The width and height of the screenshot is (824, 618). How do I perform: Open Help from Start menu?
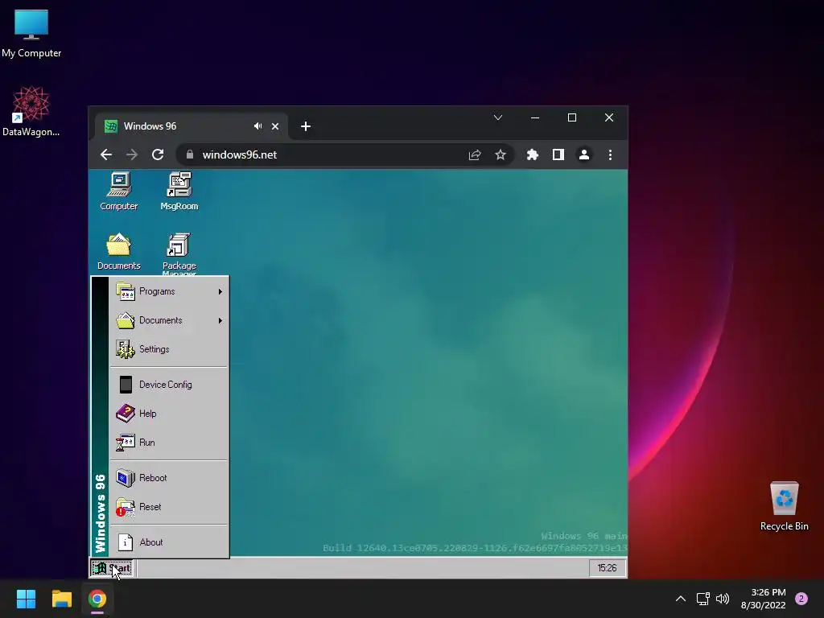(169, 414)
